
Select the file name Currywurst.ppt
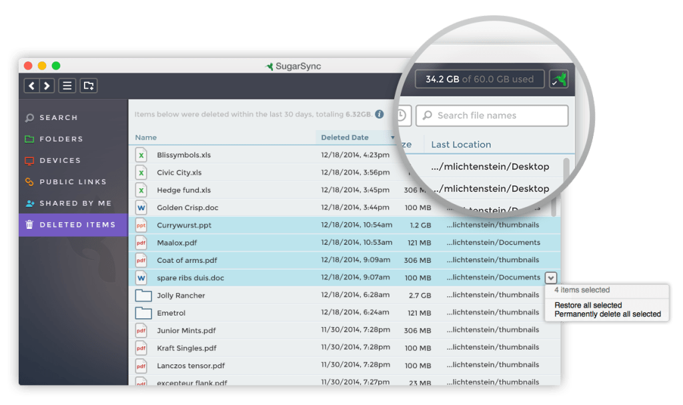[x=184, y=226]
